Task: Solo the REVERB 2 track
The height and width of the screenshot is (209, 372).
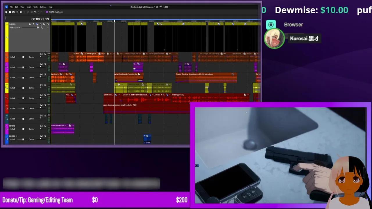Action: (x=45, y=136)
